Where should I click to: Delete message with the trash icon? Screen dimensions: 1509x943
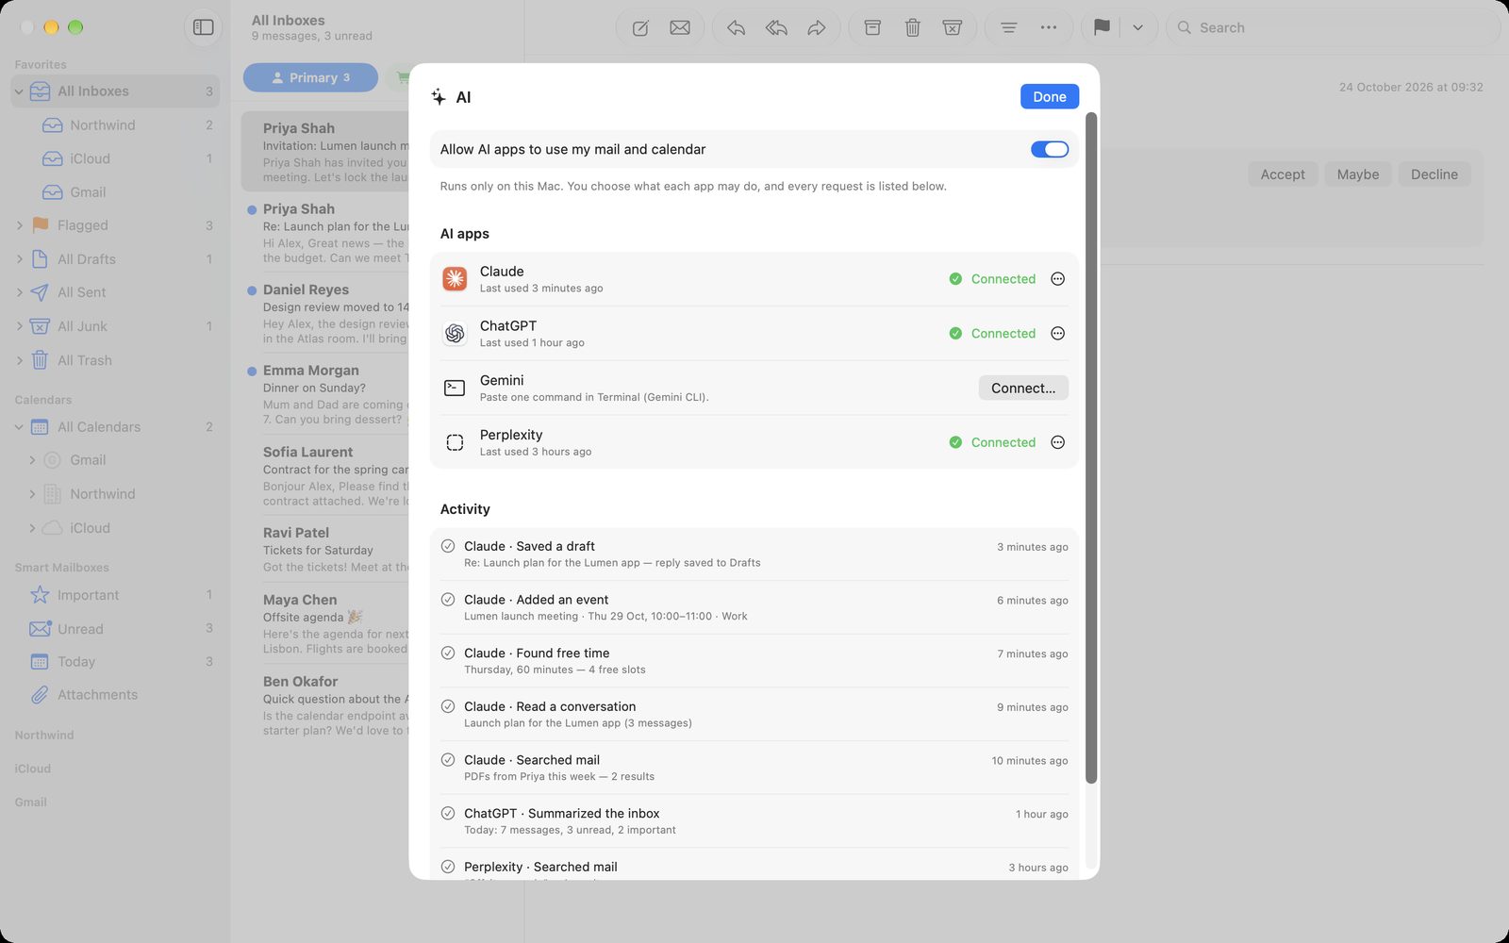pyautogui.click(x=912, y=28)
